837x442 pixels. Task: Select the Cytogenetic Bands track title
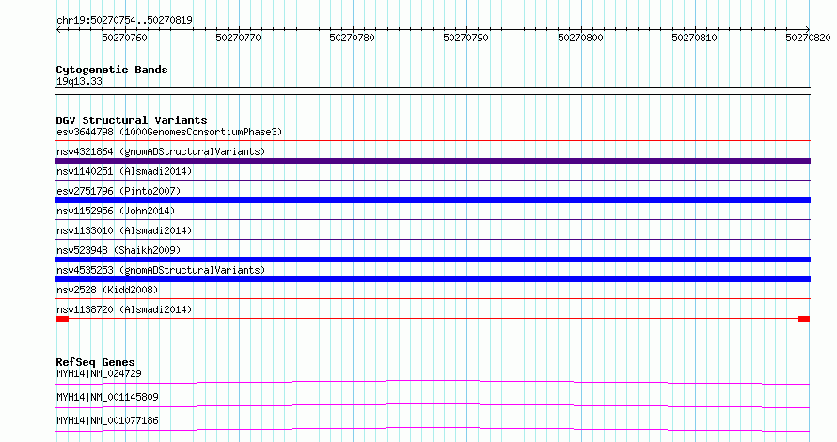[112, 70]
